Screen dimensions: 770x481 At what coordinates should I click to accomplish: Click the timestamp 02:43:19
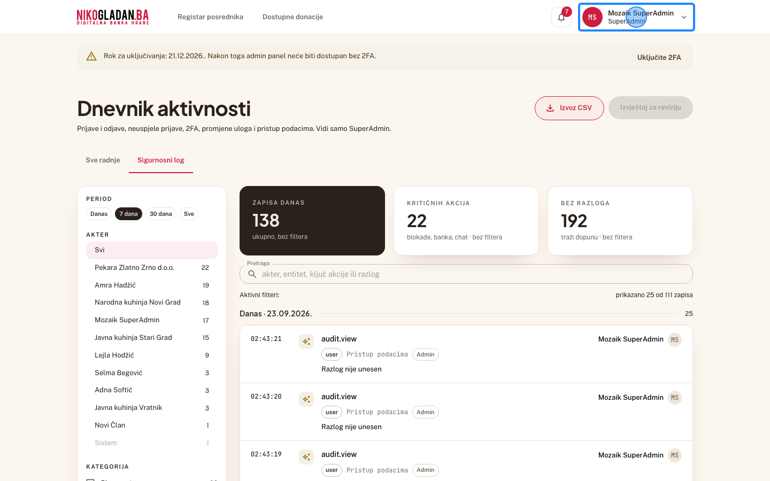point(266,454)
